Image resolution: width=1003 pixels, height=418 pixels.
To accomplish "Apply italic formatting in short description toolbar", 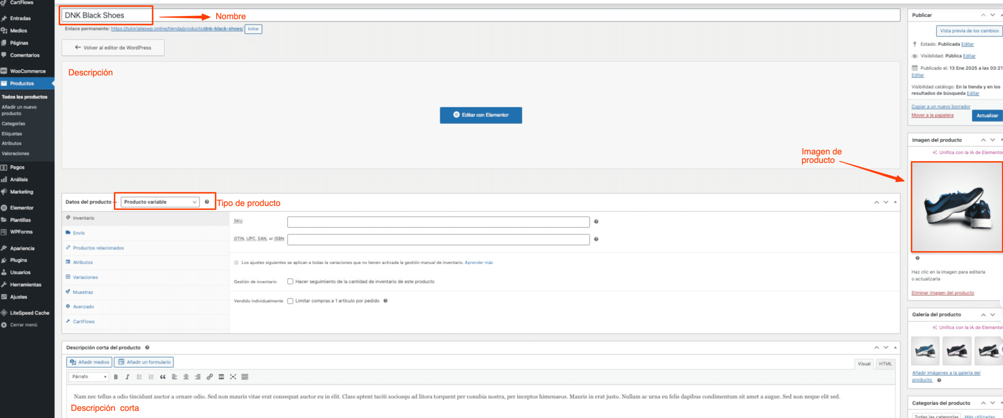I will click(127, 377).
